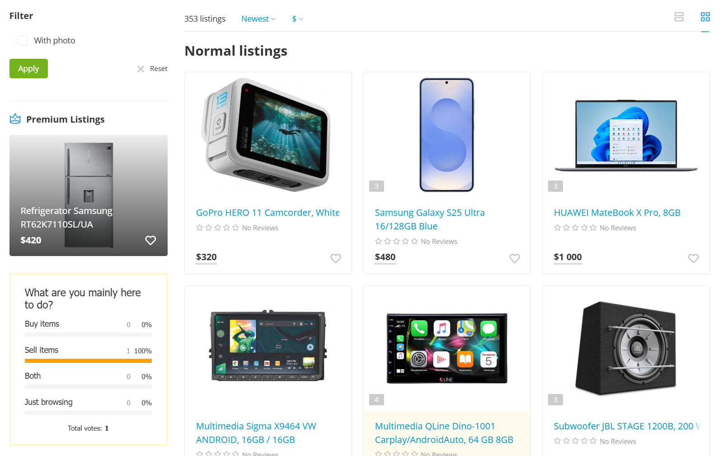
Task: Open HUAWEI MateBook X Pro, 8GB listing
Action: click(x=617, y=213)
